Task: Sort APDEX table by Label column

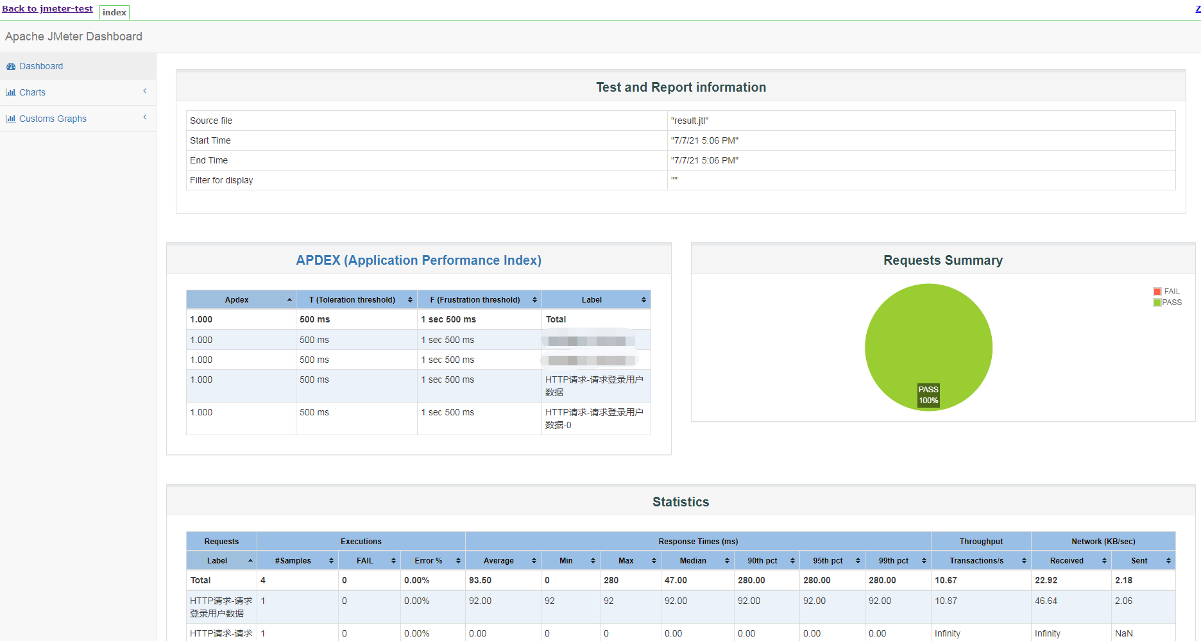Action: [596, 299]
